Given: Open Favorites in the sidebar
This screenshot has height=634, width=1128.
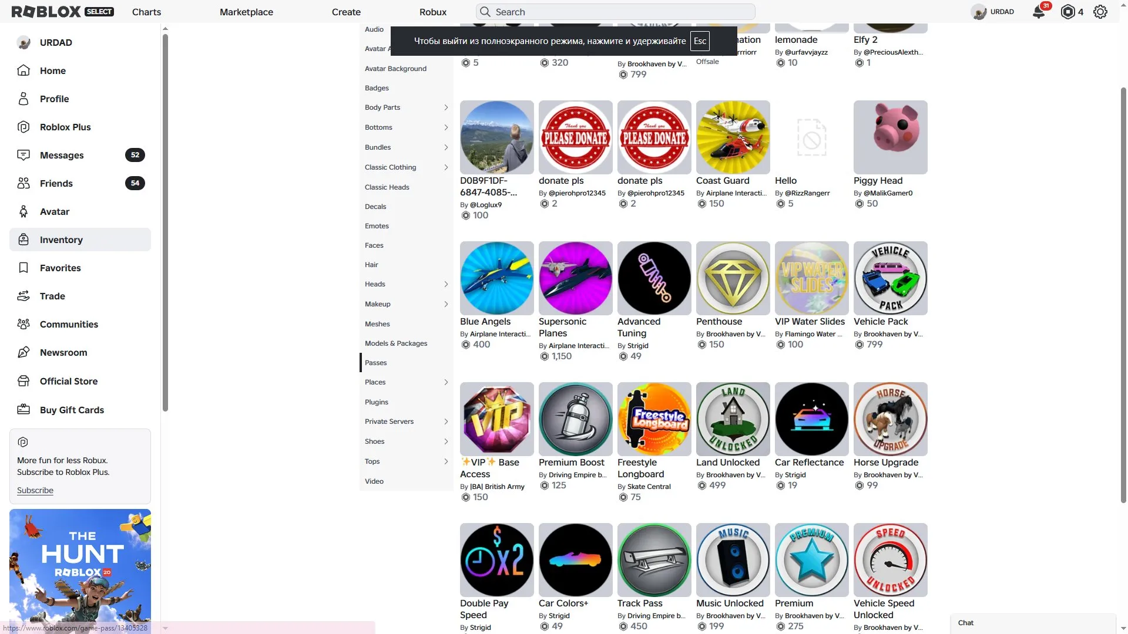Looking at the screenshot, I should tap(80, 268).
